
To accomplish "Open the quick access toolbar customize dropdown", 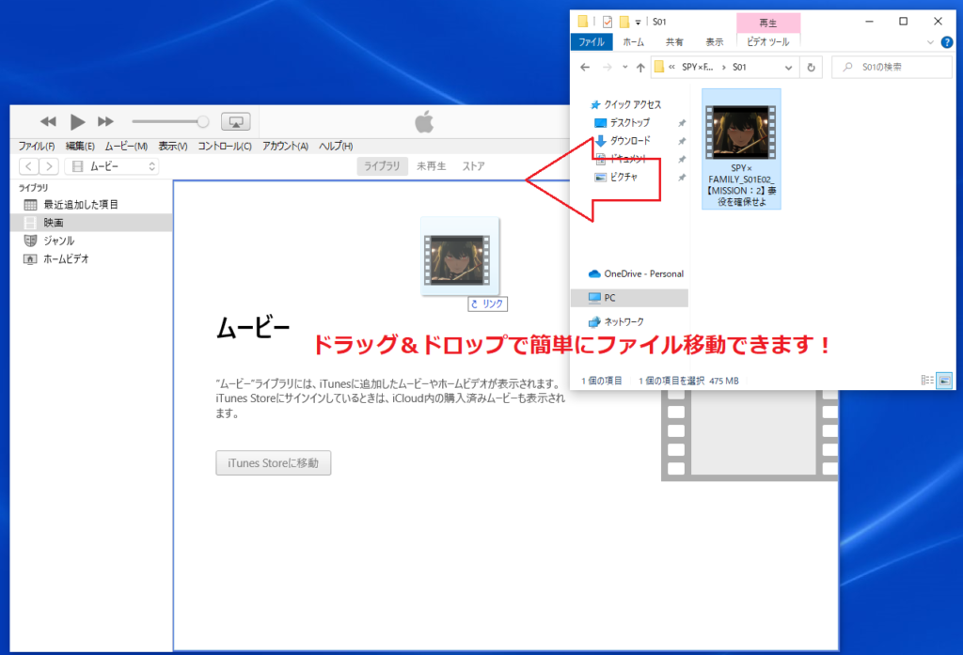I will pos(639,23).
